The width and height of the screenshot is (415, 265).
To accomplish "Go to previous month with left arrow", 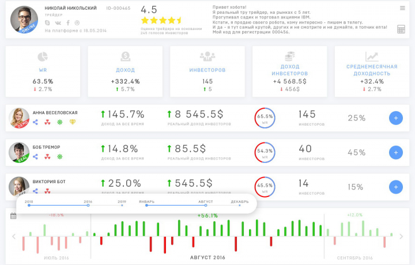I will tap(14, 236).
